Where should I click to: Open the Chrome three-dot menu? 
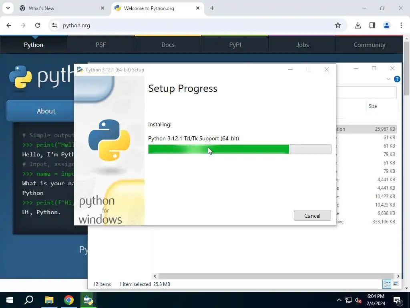(401, 25)
